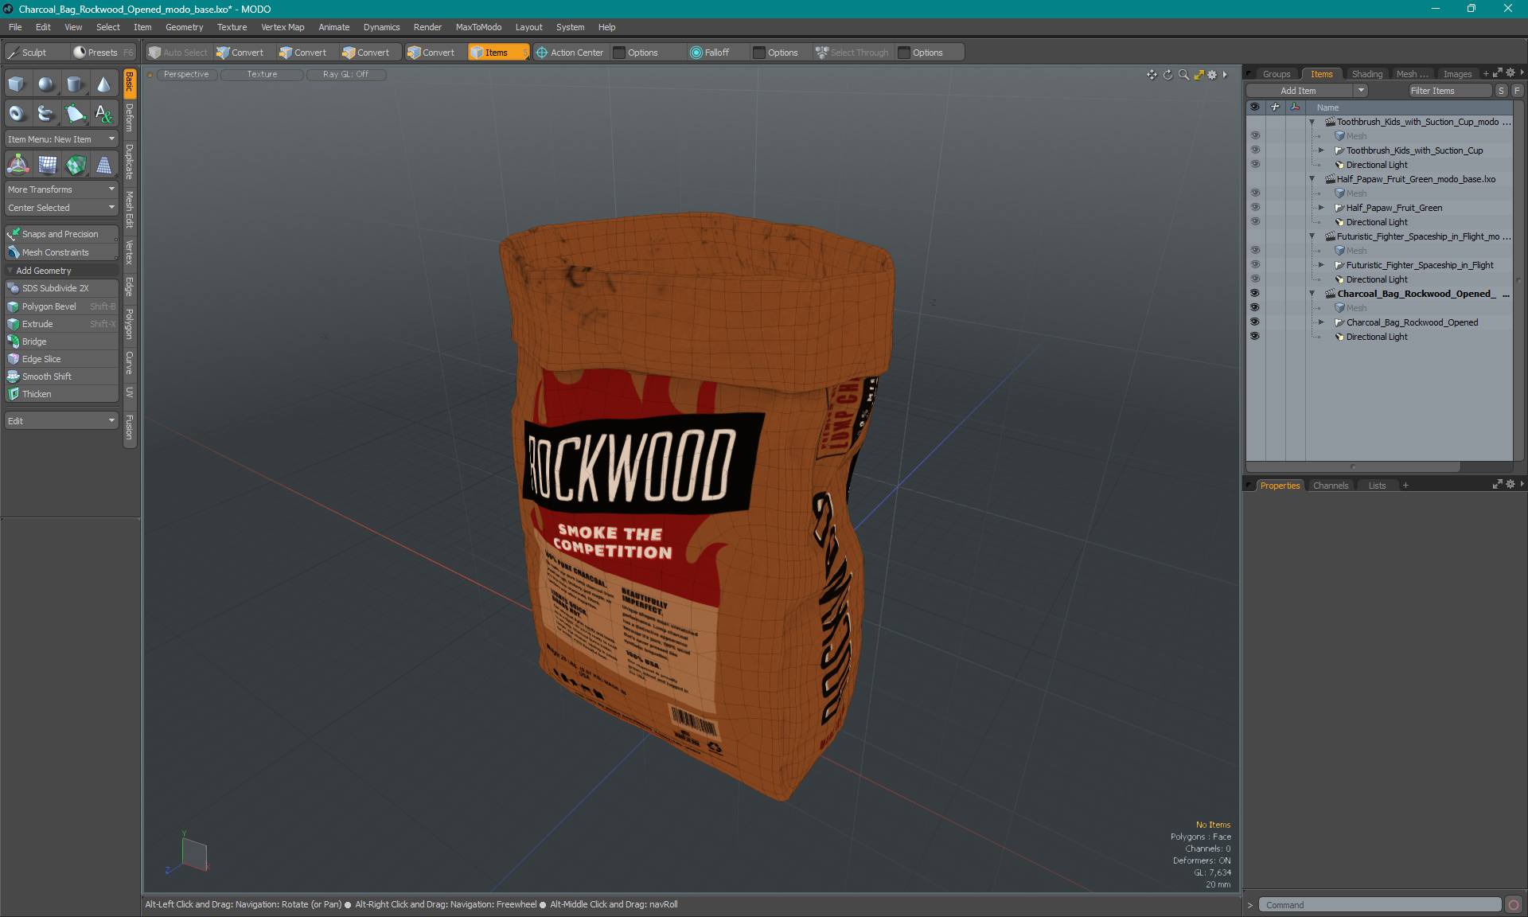This screenshot has width=1528, height=917.
Task: Click the Smooth Shift tool
Action: [x=61, y=377]
